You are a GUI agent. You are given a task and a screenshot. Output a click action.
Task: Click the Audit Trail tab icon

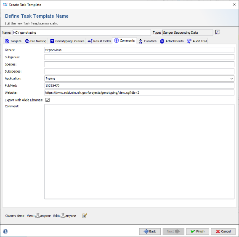189,41
